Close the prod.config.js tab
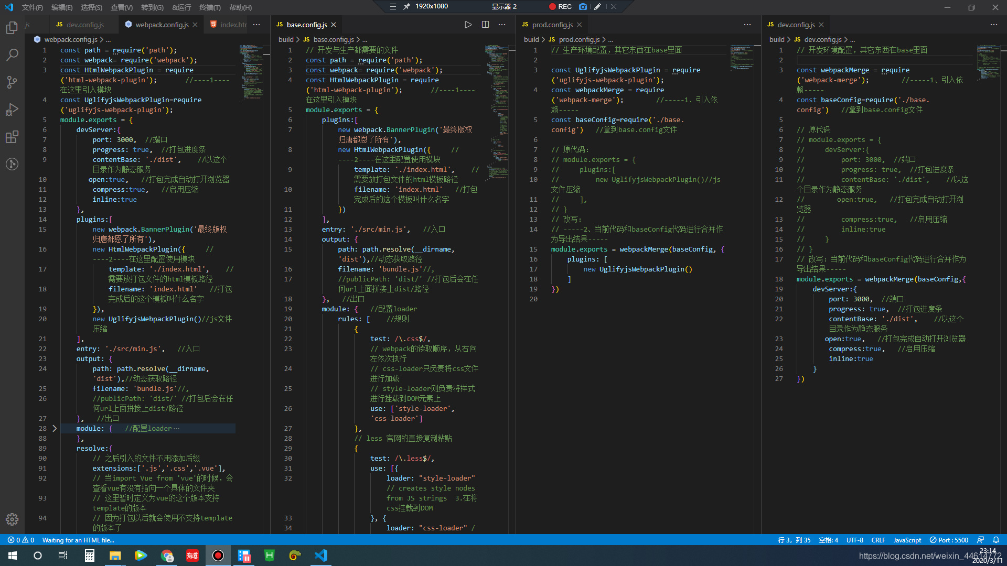The width and height of the screenshot is (1007, 566). [579, 25]
